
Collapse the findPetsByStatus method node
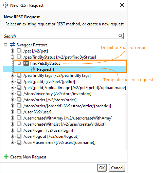(x=19, y=63)
